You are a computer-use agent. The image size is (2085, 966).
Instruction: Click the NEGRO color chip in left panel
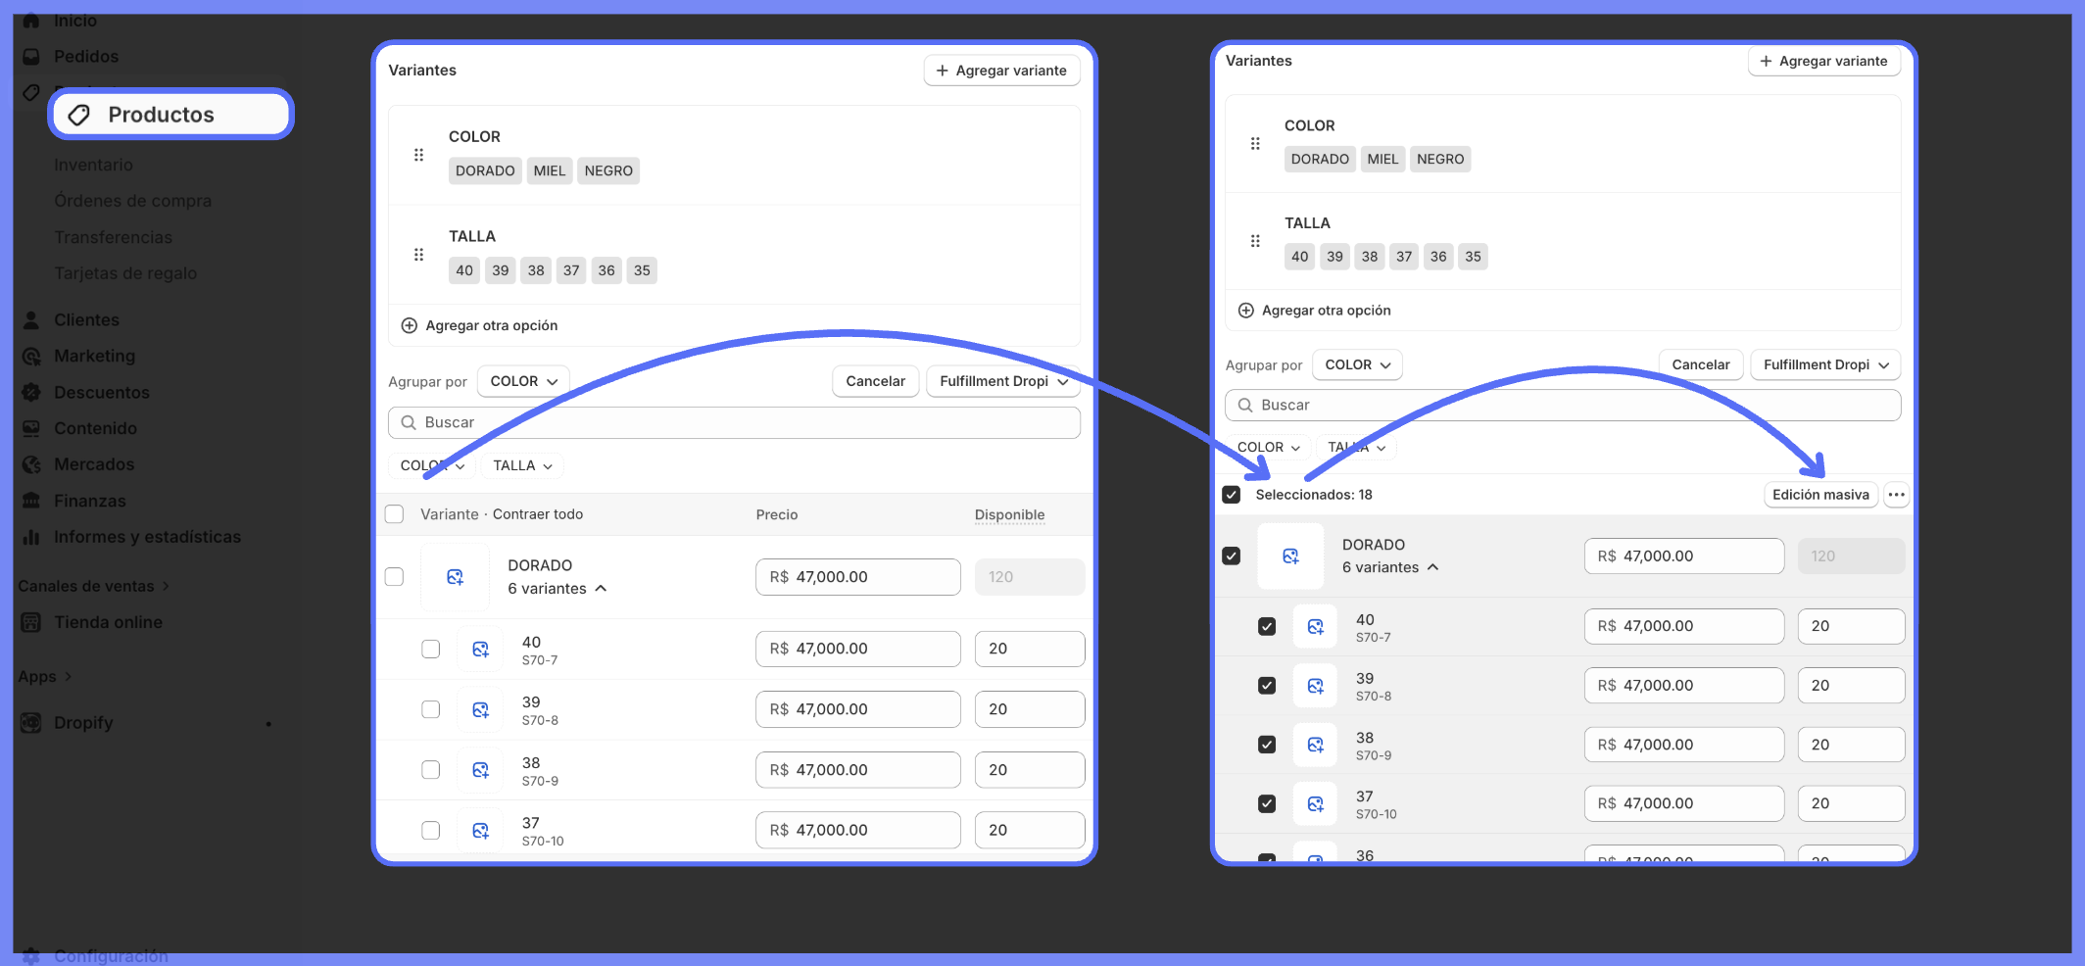(x=608, y=170)
